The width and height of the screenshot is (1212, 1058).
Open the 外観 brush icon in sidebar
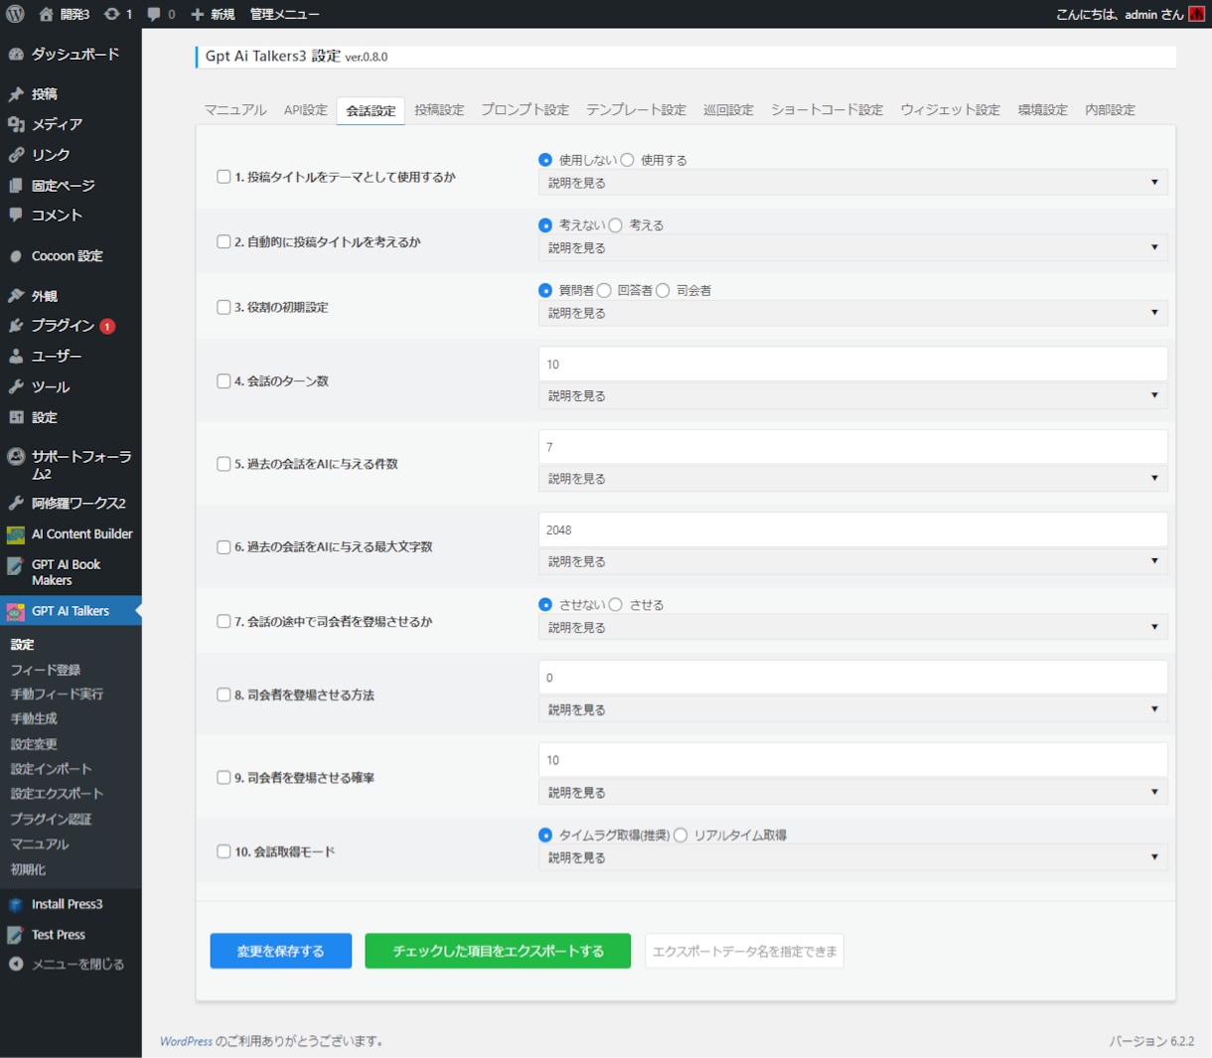click(16, 296)
